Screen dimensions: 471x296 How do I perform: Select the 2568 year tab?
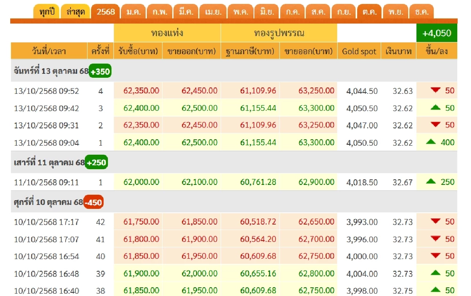click(106, 11)
